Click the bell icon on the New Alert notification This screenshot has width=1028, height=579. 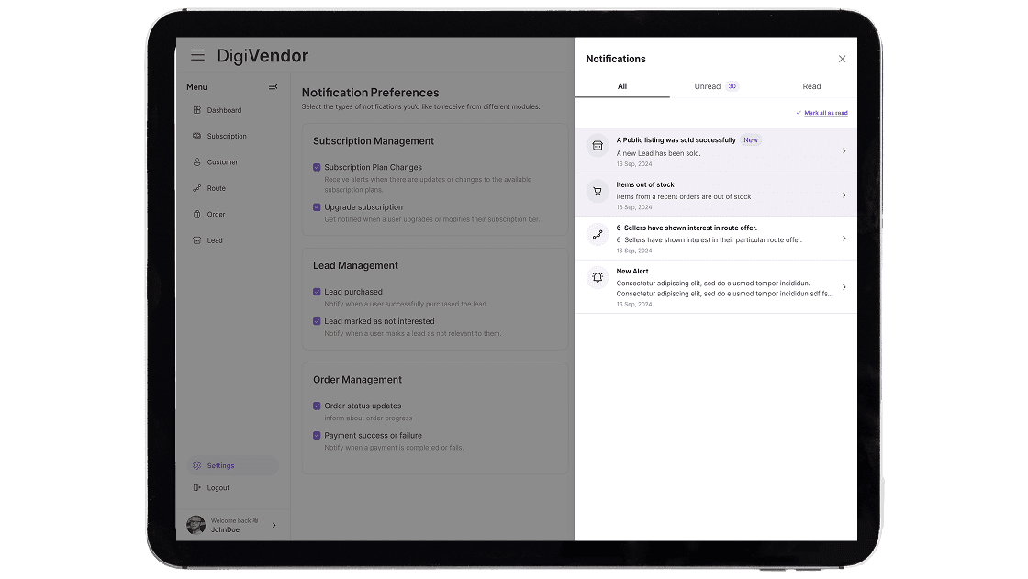point(598,277)
